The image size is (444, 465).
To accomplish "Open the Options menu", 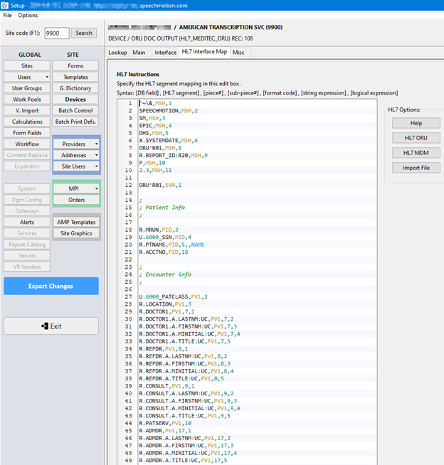I will click(28, 16).
